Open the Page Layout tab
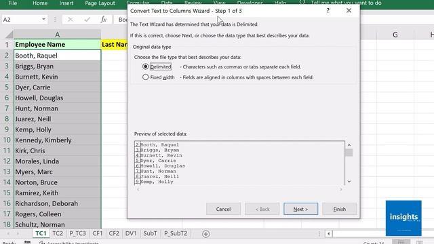The width and height of the screenshot is (434, 244). click(100, 3)
